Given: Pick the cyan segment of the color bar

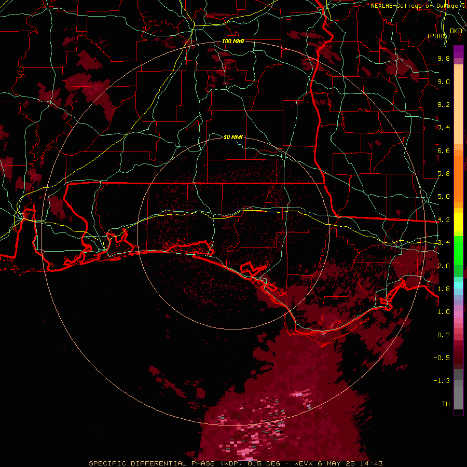Looking at the screenshot, I should tap(458, 285).
